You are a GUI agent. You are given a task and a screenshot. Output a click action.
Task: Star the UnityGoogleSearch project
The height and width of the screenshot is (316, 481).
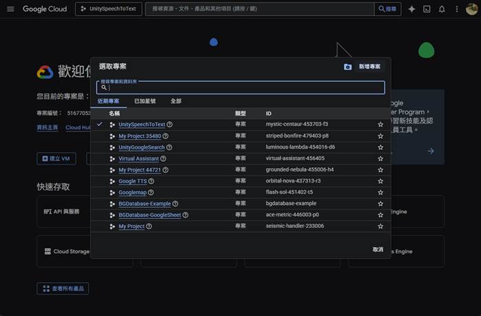click(x=380, y=147)
